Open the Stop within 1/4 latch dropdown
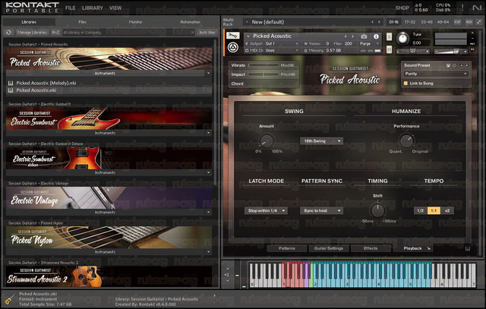The width and height of the screenshot is (486, 309). (266, 211)
